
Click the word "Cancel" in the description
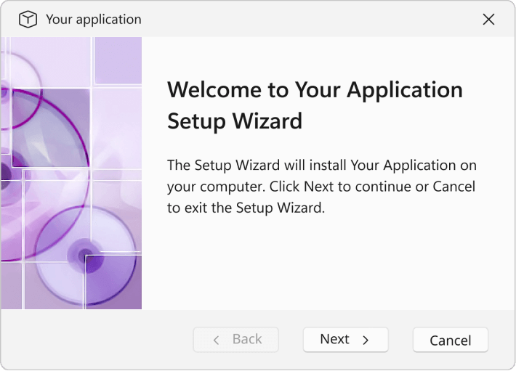click(453, 187)
